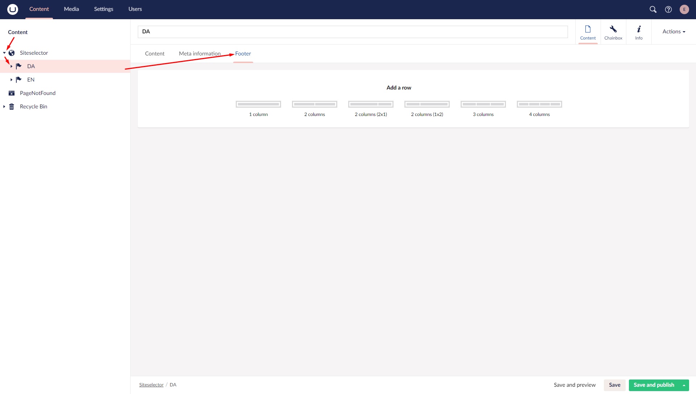Expand the DA tree node
The image size is (696, 394).
tap(12, 66)
